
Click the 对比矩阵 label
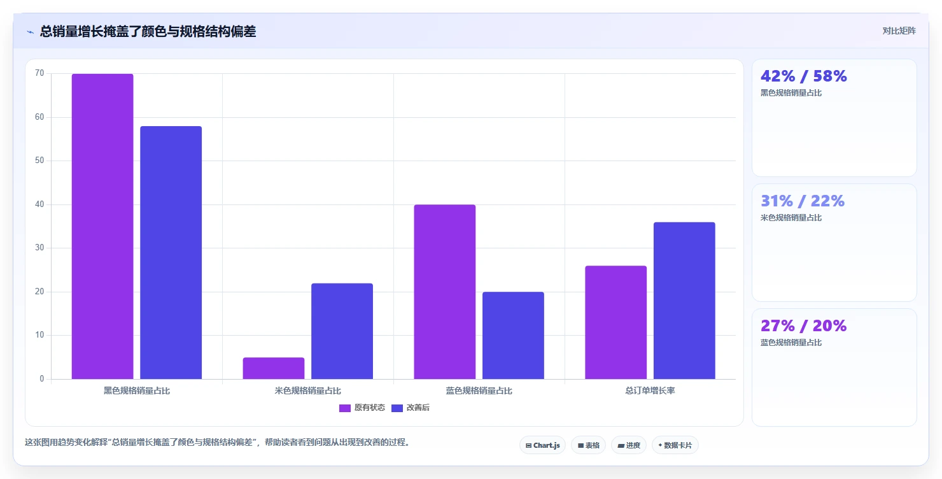[x=899, y=31]
